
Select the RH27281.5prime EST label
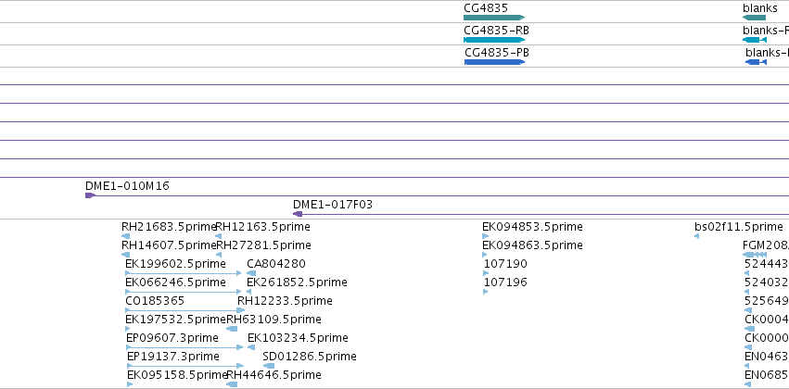coord(263,245)
